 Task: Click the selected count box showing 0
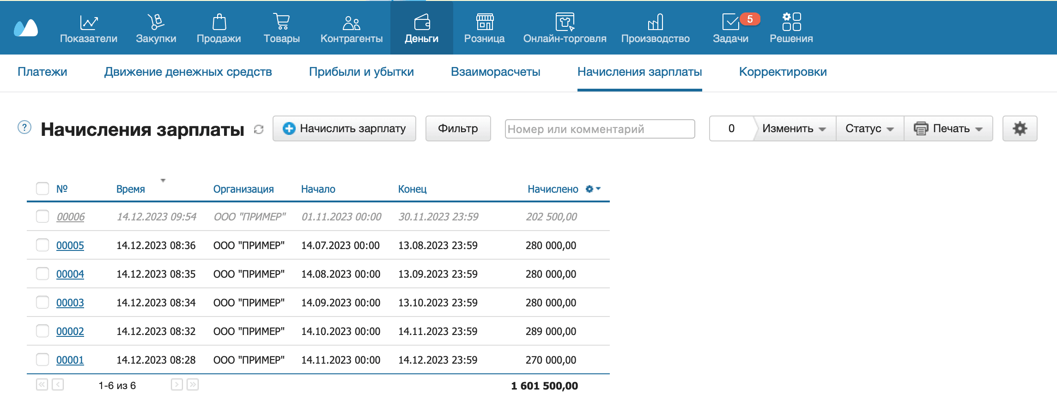point(731,128)
